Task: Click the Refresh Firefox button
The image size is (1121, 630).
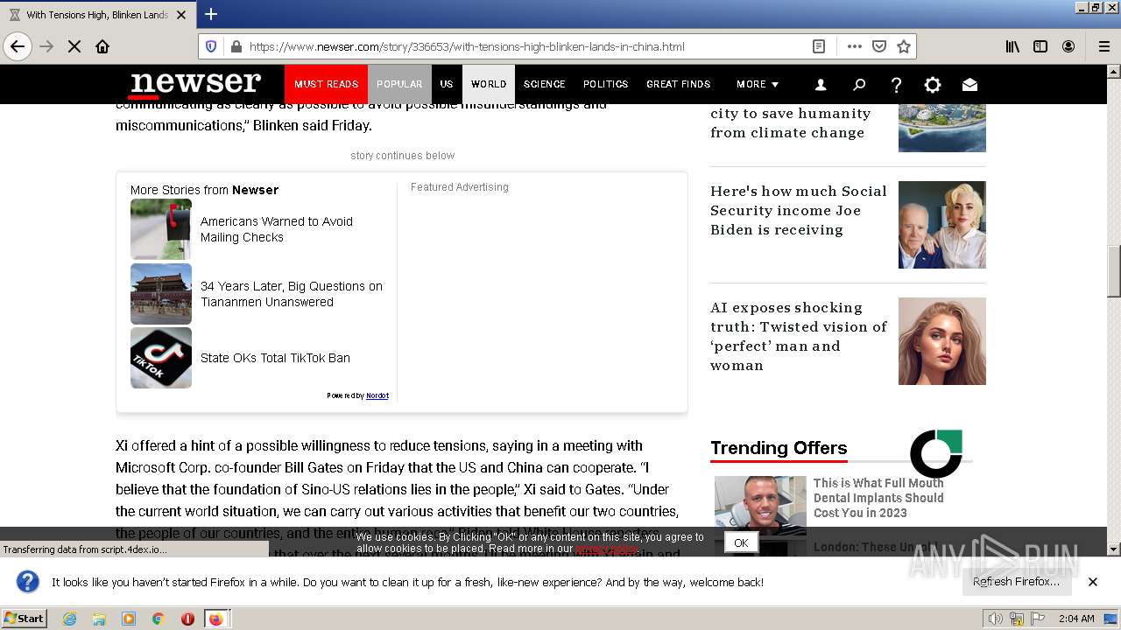Action: point(1016,582)
